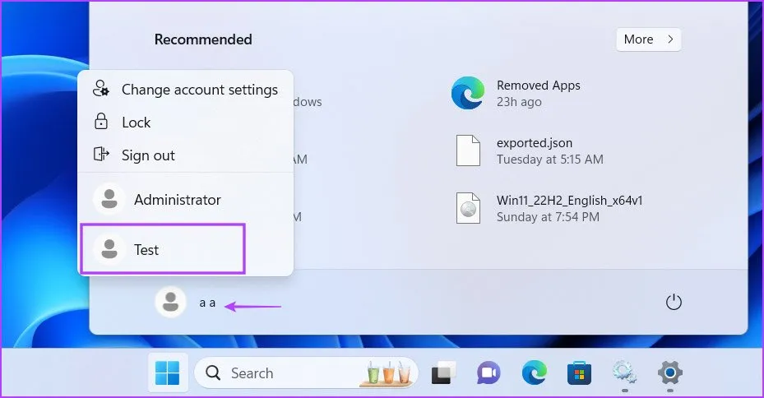Open Microsoft Store from the taskbar
The height and width of the screenshot is (398, 764).
pyautogui.click(x=579, y=373)
